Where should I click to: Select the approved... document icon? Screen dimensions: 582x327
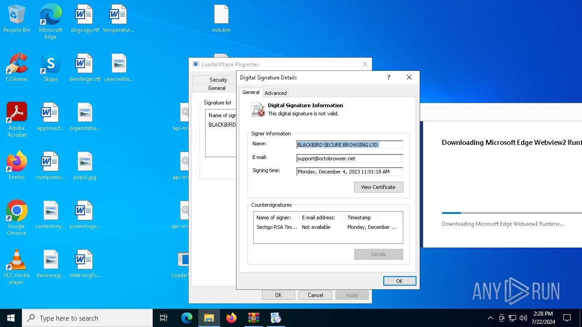tap(50, 117)
